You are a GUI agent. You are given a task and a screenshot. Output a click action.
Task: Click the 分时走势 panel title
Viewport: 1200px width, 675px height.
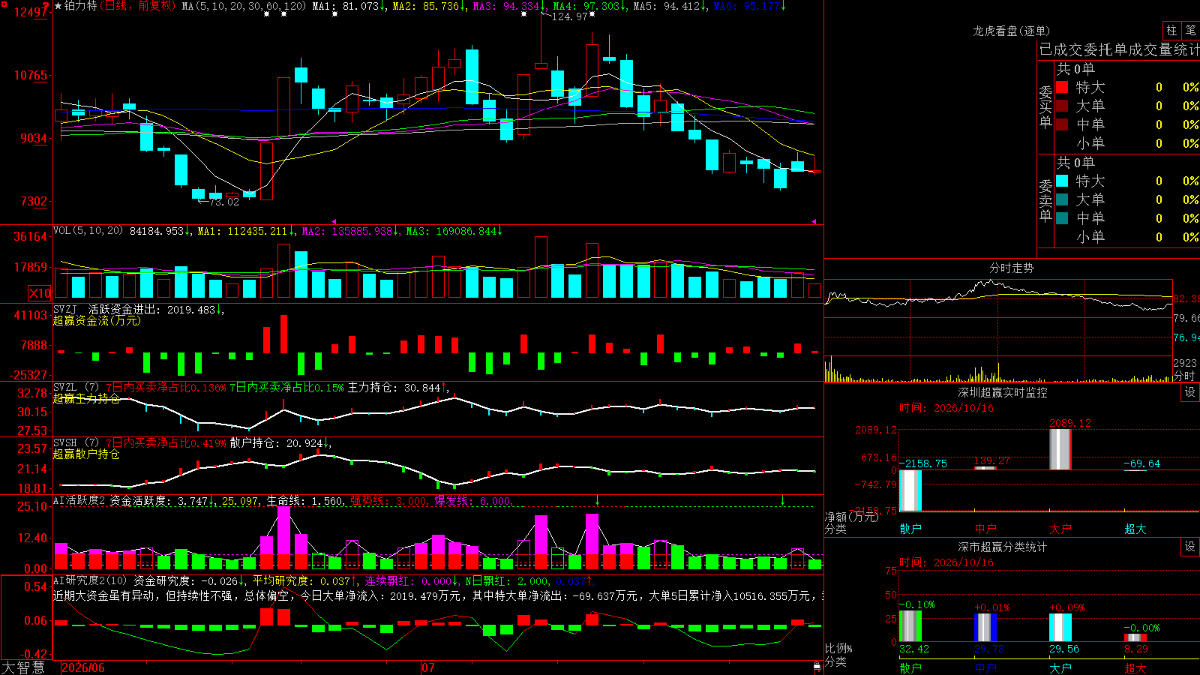click(1012, 268)
